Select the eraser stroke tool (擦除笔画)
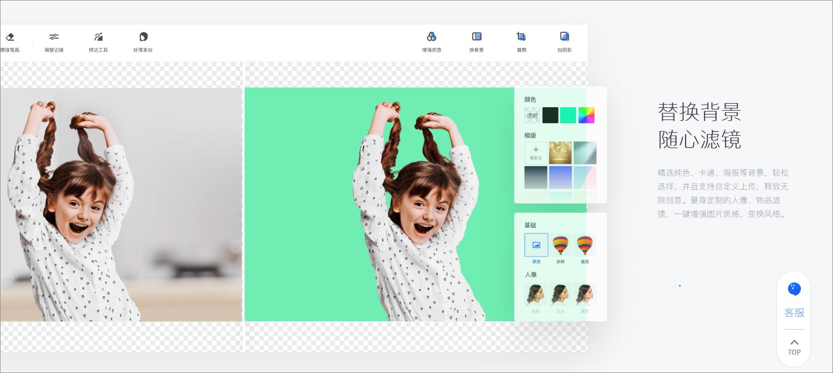The width and height of the screenshot is (833, 373). 10,38
